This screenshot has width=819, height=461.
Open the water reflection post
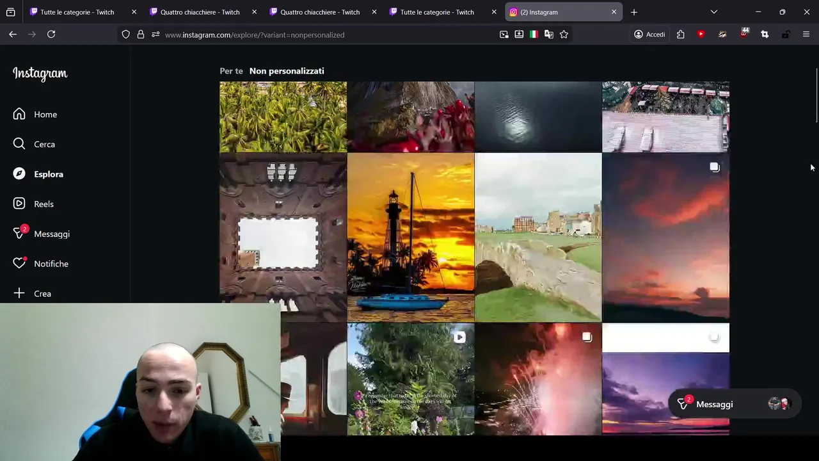point(538,117)
